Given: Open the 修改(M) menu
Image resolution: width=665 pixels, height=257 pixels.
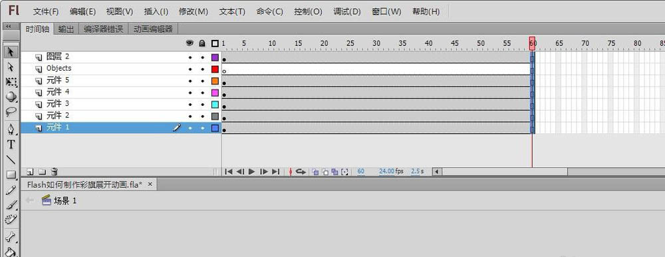Looking at the screenshot, I should pos(194,11).
